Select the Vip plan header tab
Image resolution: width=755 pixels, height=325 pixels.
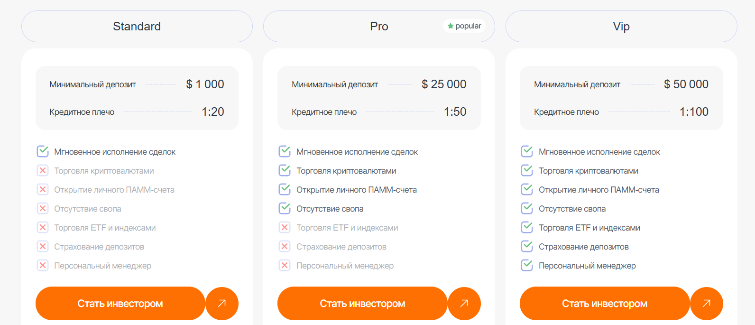pos(621,27)
